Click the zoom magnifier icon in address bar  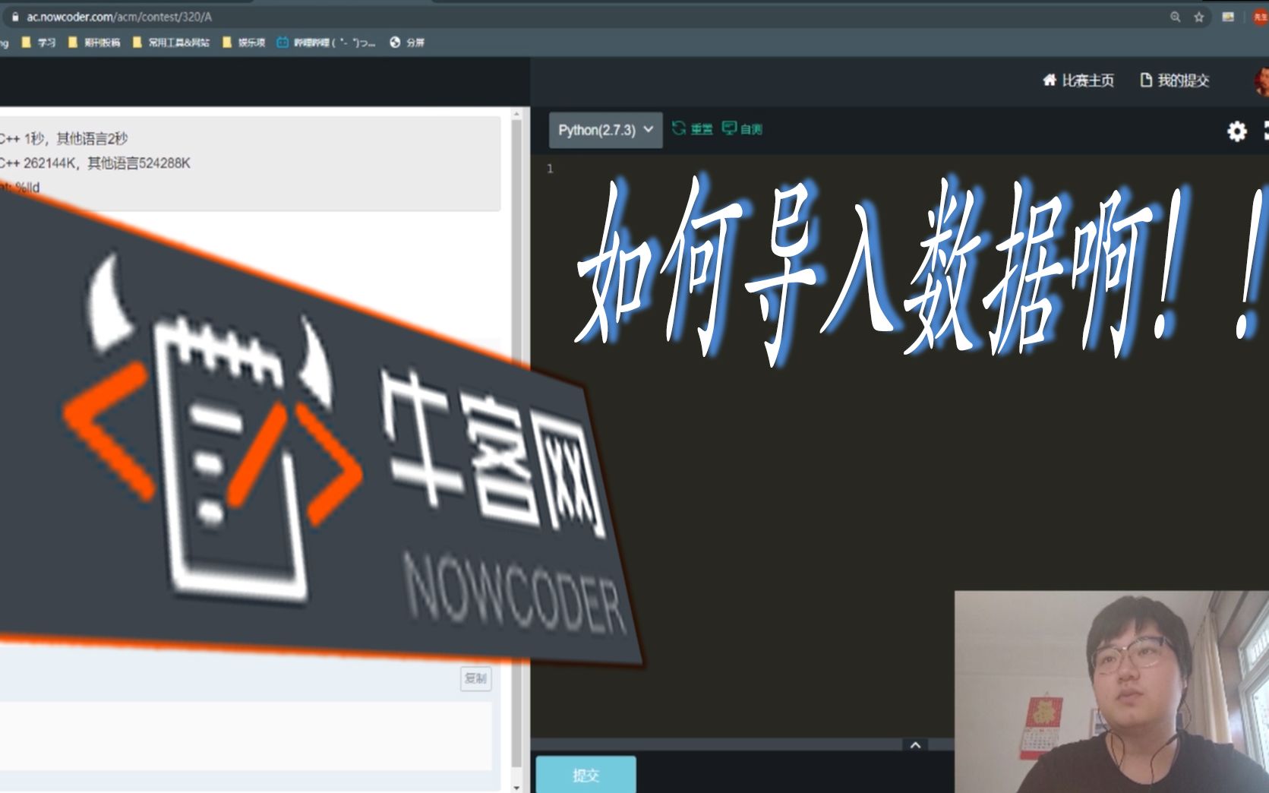1176,17
